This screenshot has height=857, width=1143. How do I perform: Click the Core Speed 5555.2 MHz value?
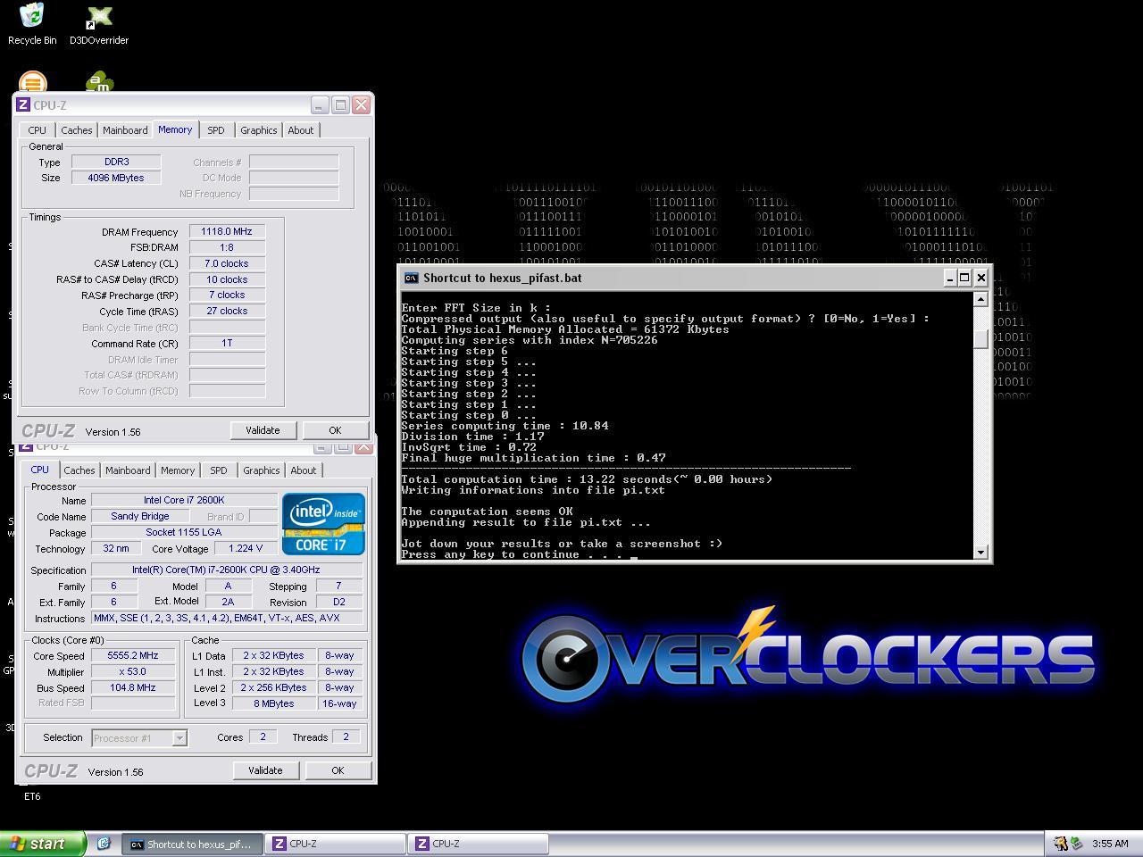click(132, 655)
